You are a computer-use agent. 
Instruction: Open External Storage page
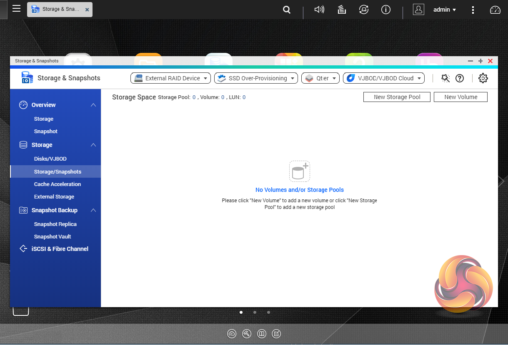point(54,197)
